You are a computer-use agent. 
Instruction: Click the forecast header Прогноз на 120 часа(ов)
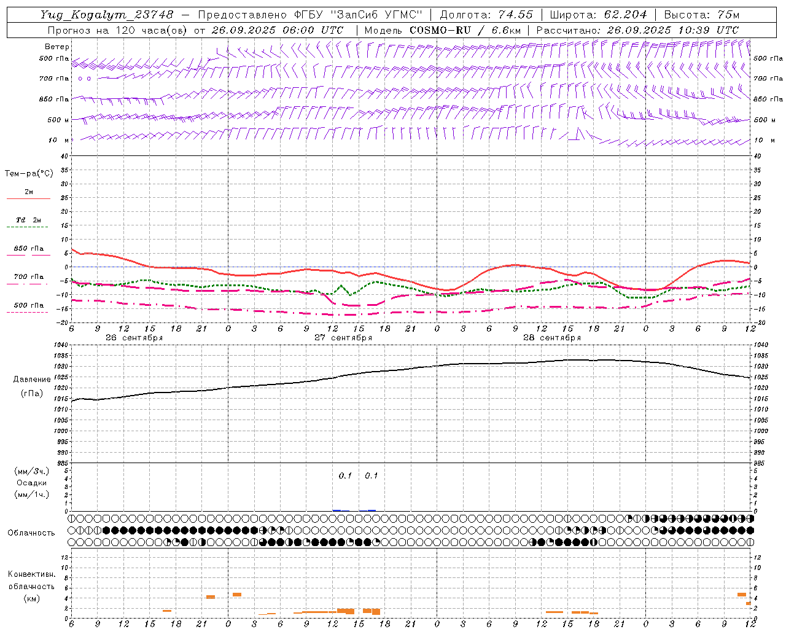coord(119,30)
